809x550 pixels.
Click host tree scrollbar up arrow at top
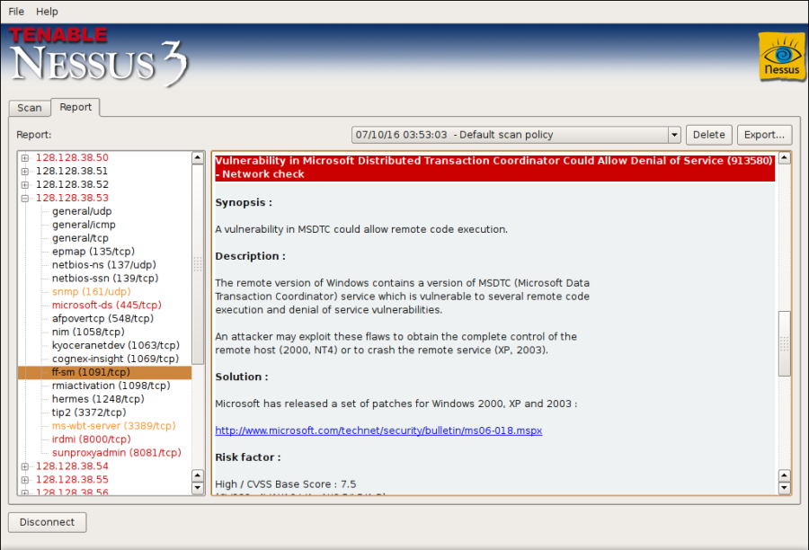point(198,158)
